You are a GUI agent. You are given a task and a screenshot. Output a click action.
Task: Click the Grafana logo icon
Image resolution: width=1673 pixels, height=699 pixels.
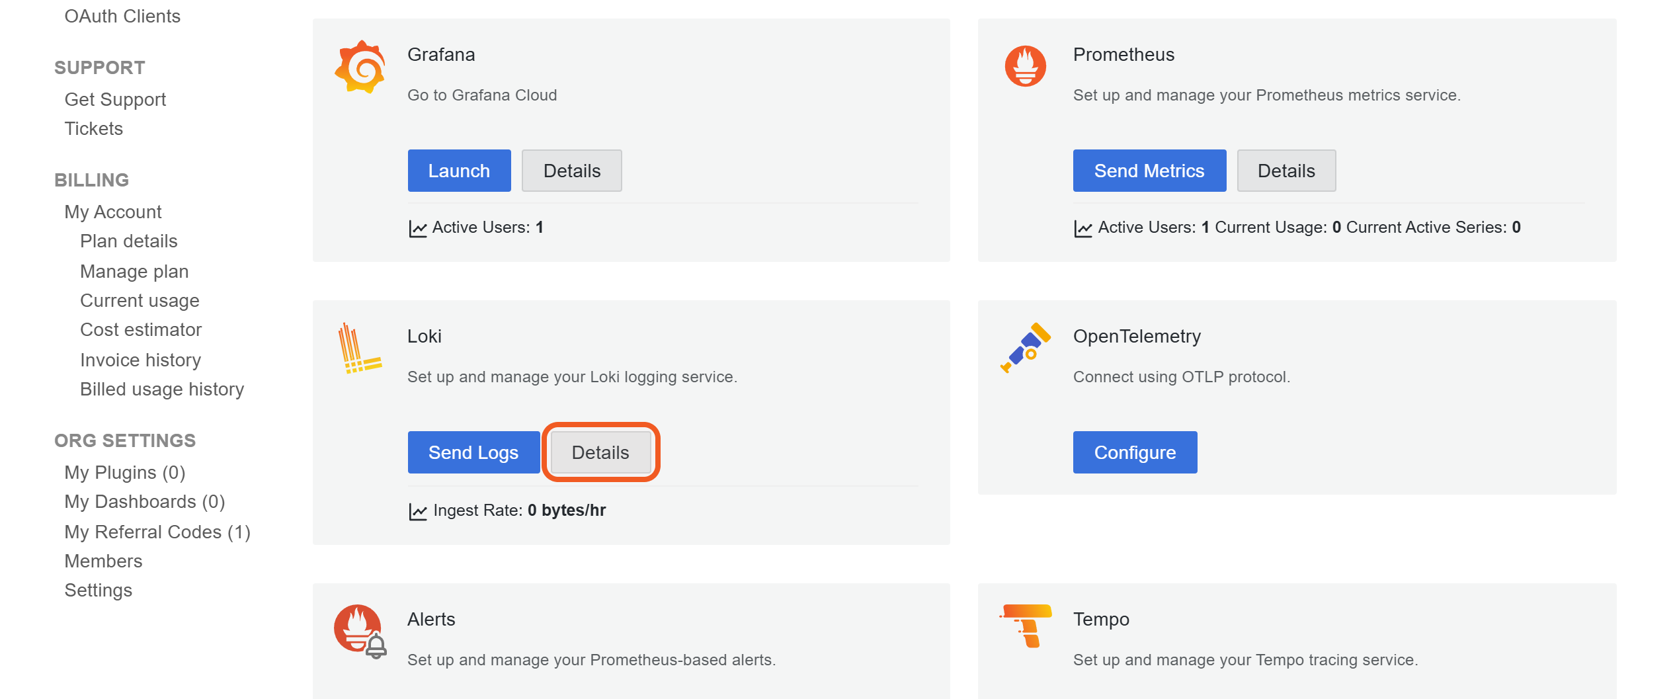coord(360,67)
